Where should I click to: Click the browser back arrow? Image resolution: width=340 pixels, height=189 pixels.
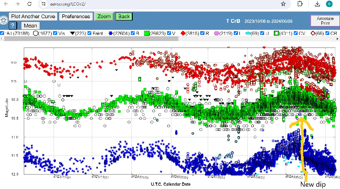click(x=5, y=4)
